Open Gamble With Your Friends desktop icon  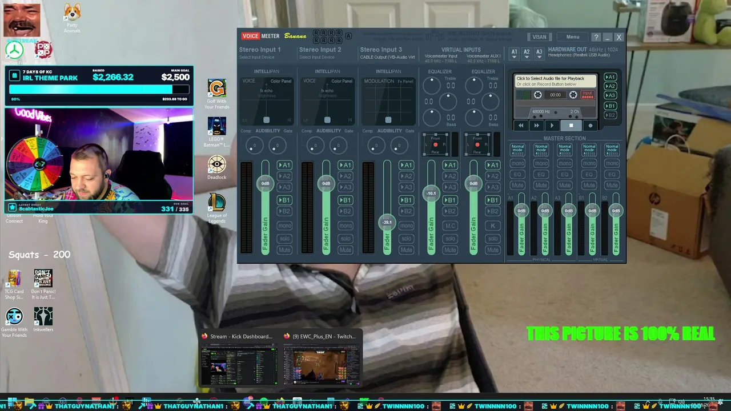tap(14, 323)
